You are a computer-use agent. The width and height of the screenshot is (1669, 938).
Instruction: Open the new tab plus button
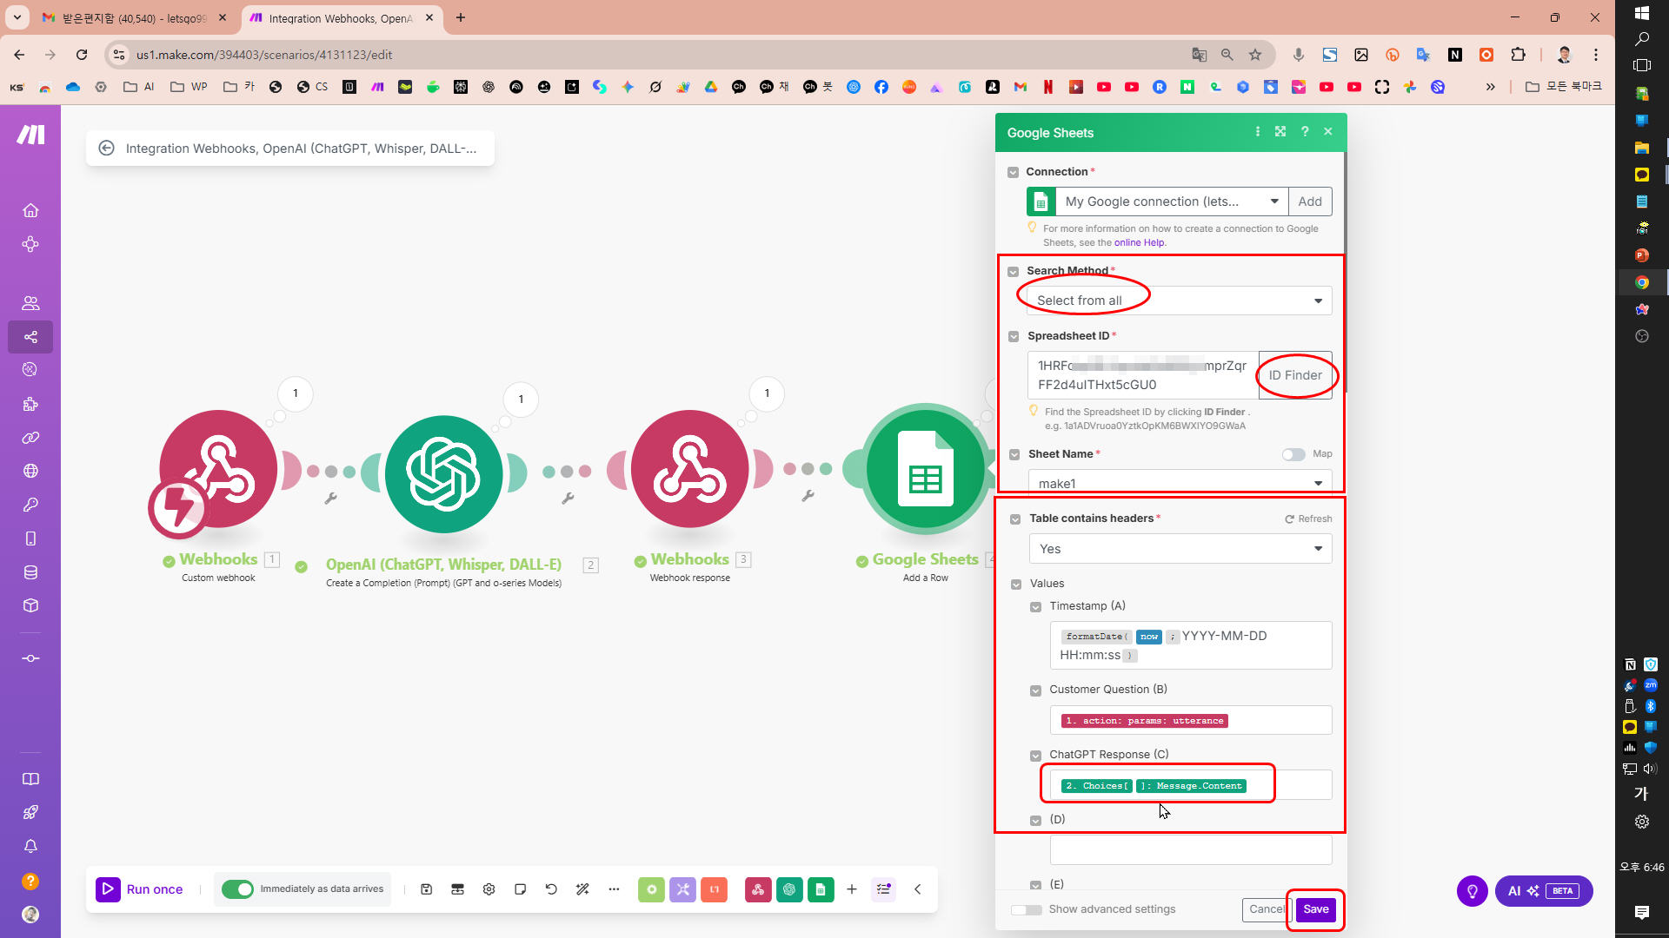(x=461, y=17)
